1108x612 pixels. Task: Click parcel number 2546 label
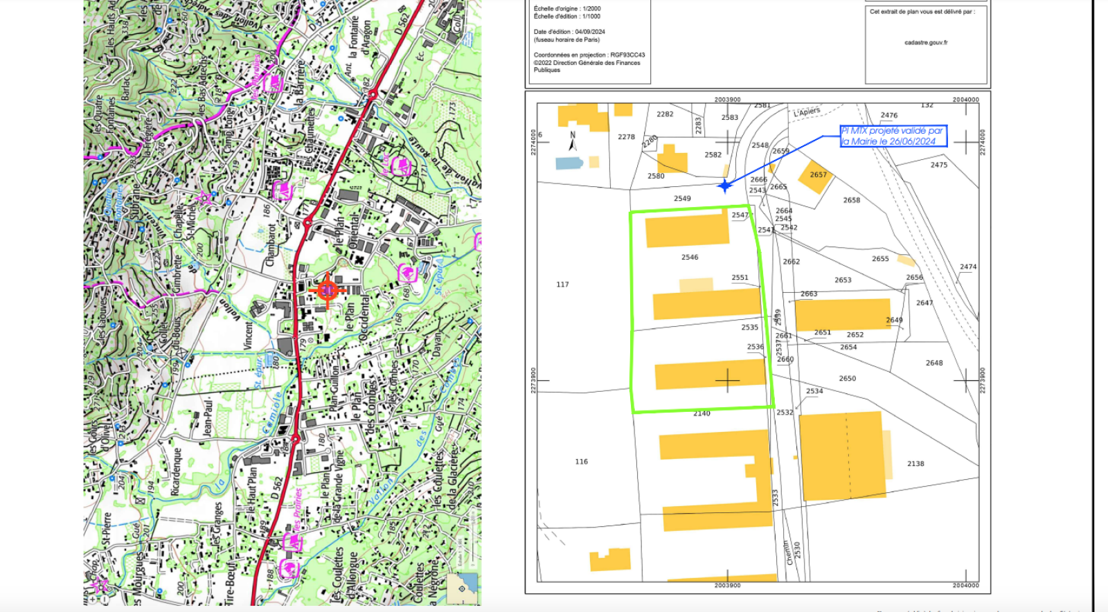pos(689,258)
